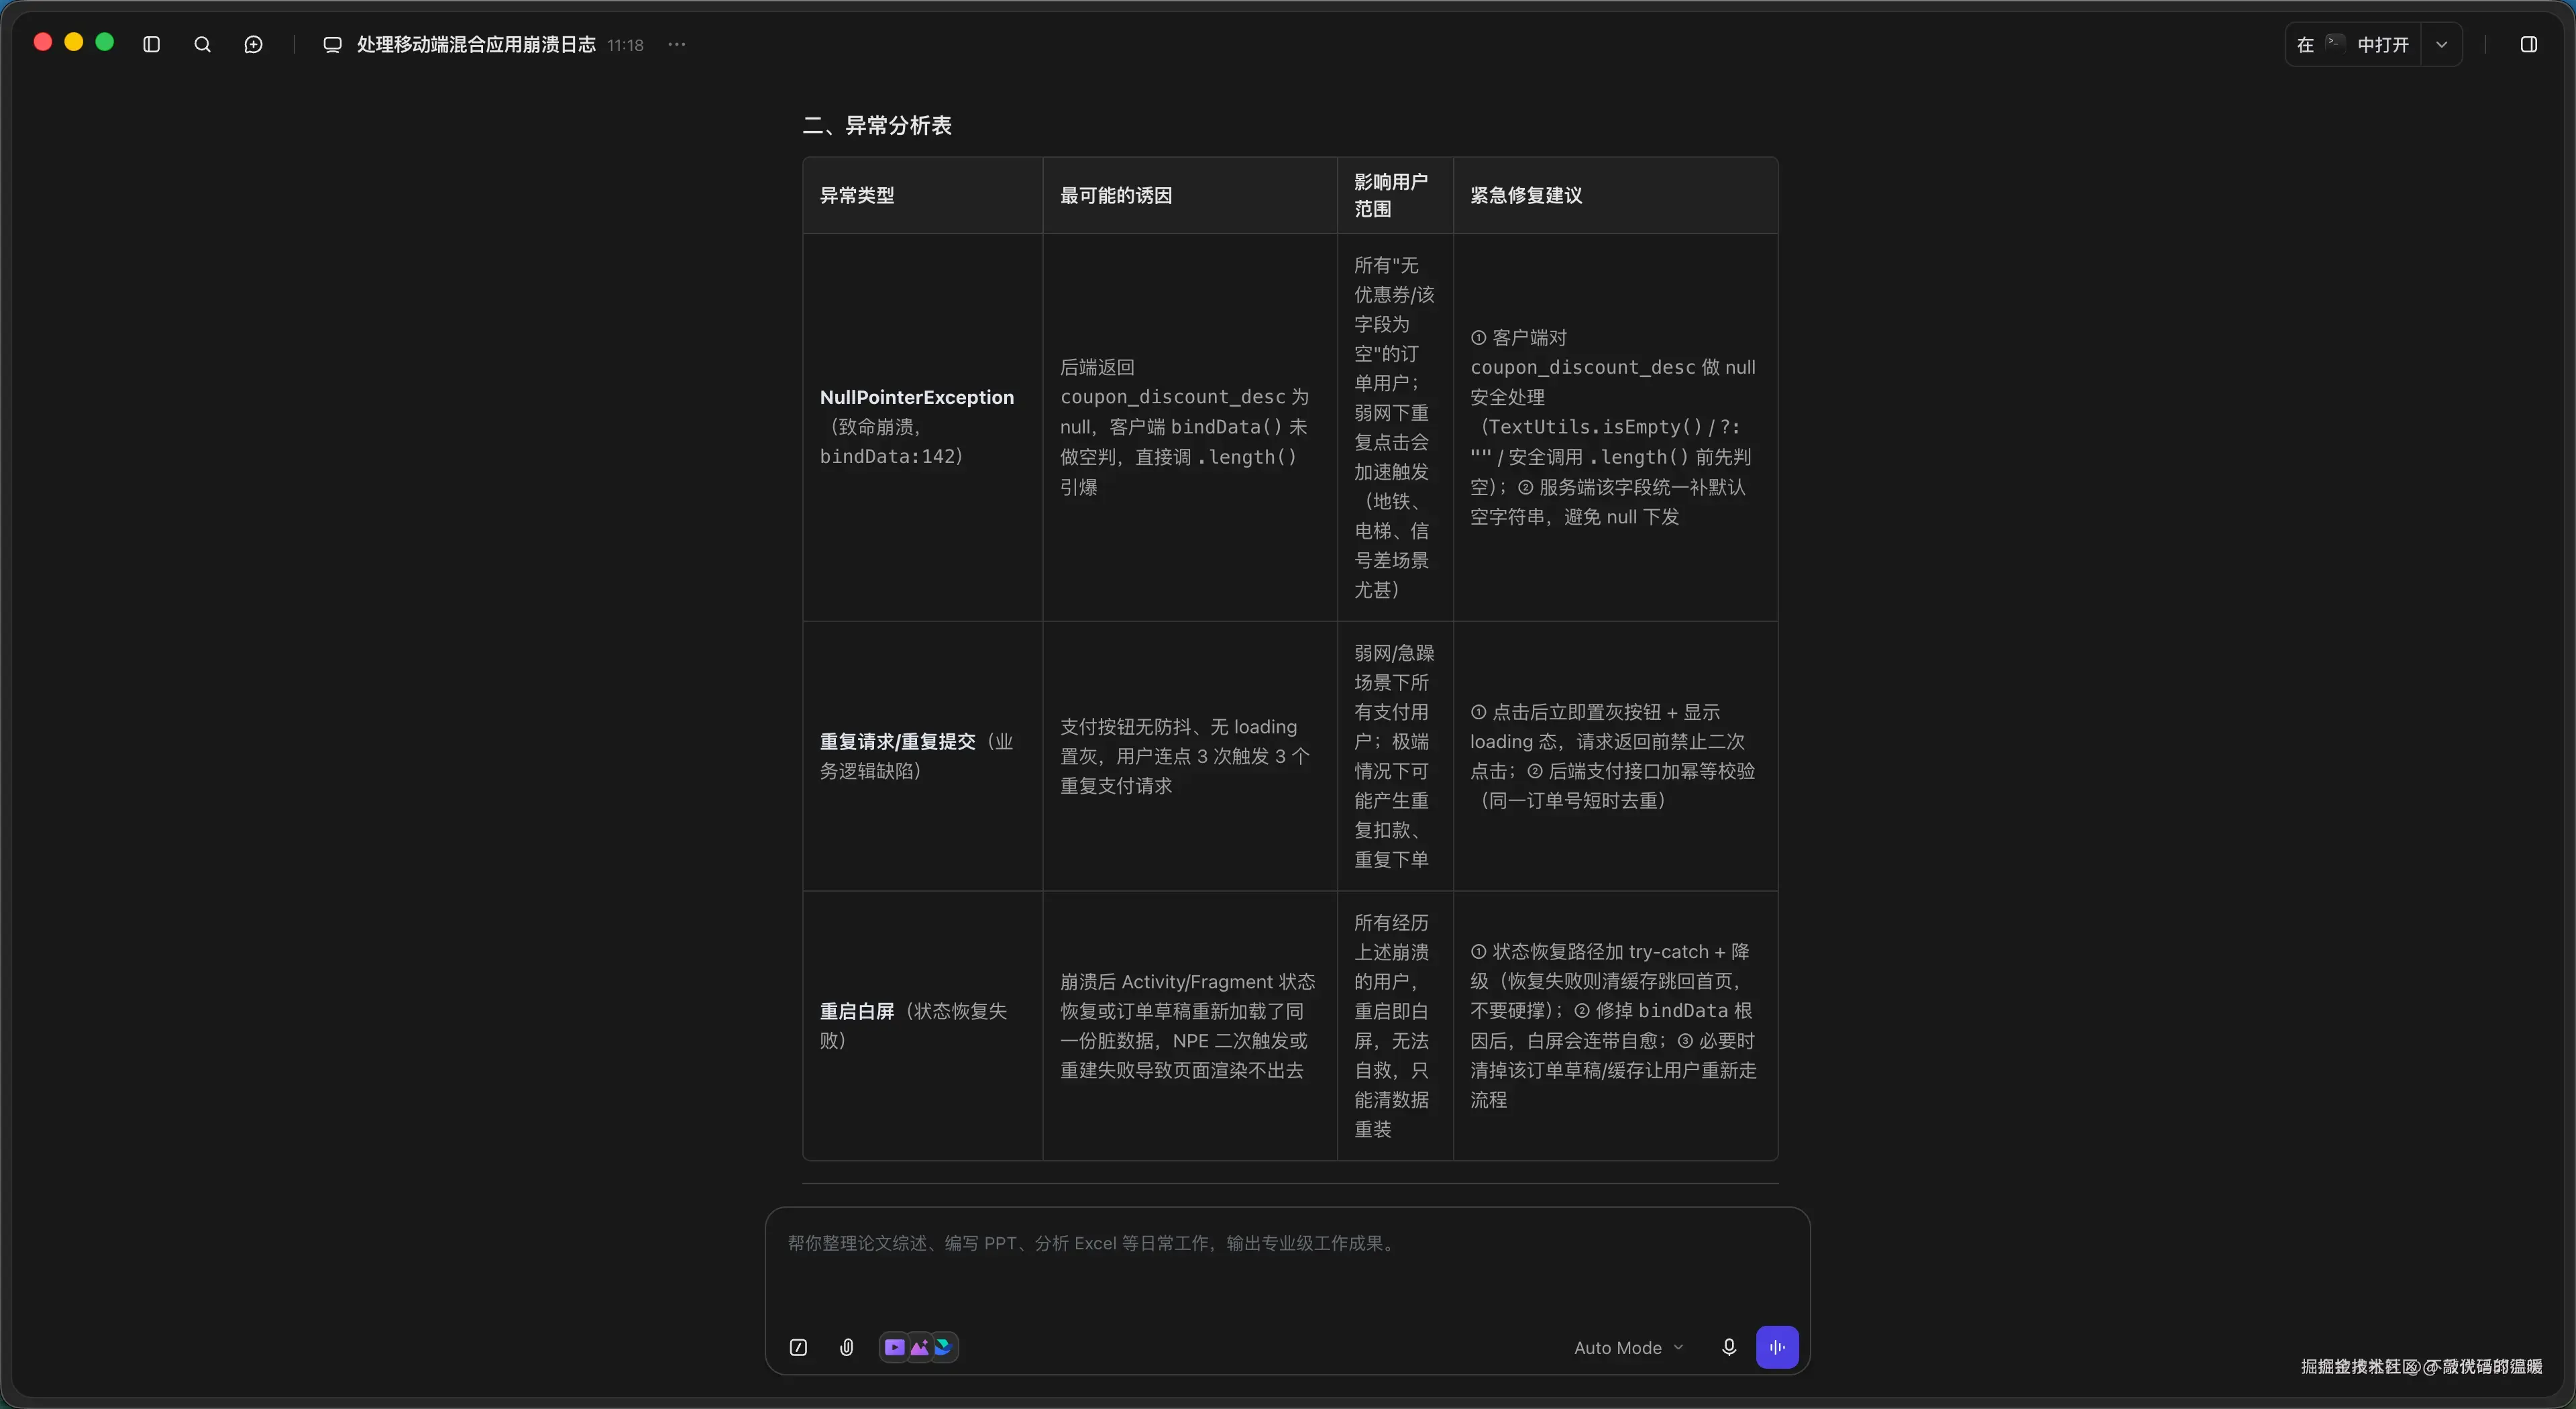Click fix cell 点击后立即置灰按钮
The height and width of the screenshot is (1409, 2576).
(1616, 756)
